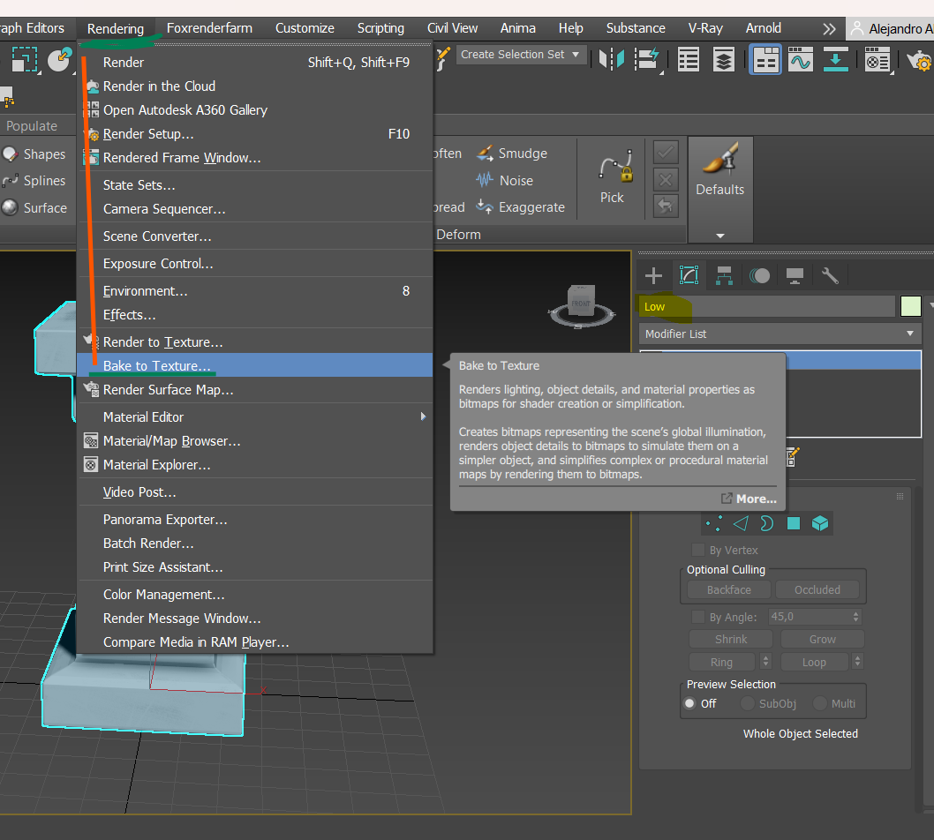Open the Render Setup menu entry
Viewport: 934px width, 840px height.
(x=148, y=134)
